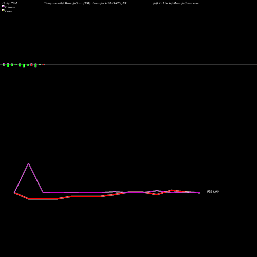Screen dimensions: 257x257
Task: Click the 'Daily PVM' chart title
Action: (x=10, y=3)
